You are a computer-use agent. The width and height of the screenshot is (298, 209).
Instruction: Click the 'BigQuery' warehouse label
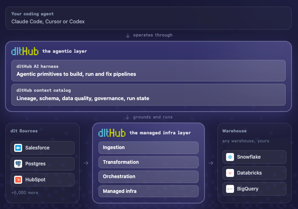pyautogui.click(x=248, y=189)
